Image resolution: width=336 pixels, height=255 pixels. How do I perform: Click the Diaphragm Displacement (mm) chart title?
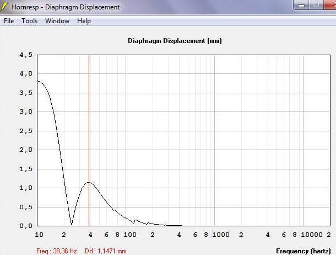click(175, 41)
